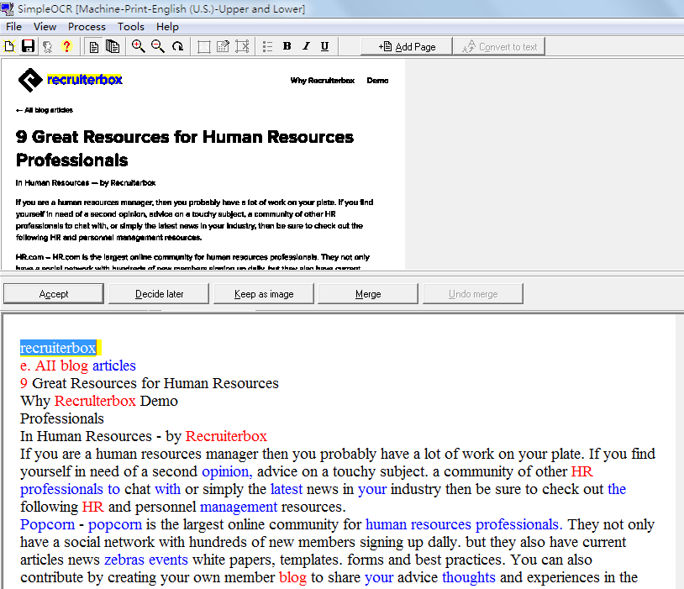Select the highlighted word 'recruiterbox' in the text
Image resolution: width=684 pixels, height=589 pixels.
click(x=58, y=348)
